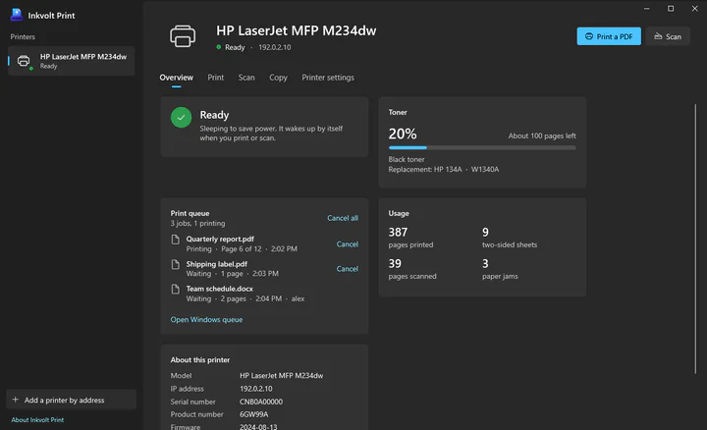Select HP LaserJet MFP M234dw in the sidebar
This screenshot has height=430, width=707.
[x=72, y=61]
